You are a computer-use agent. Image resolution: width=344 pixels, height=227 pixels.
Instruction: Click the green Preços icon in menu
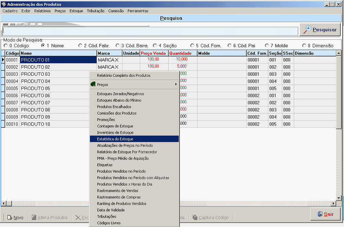click(92, 84)
